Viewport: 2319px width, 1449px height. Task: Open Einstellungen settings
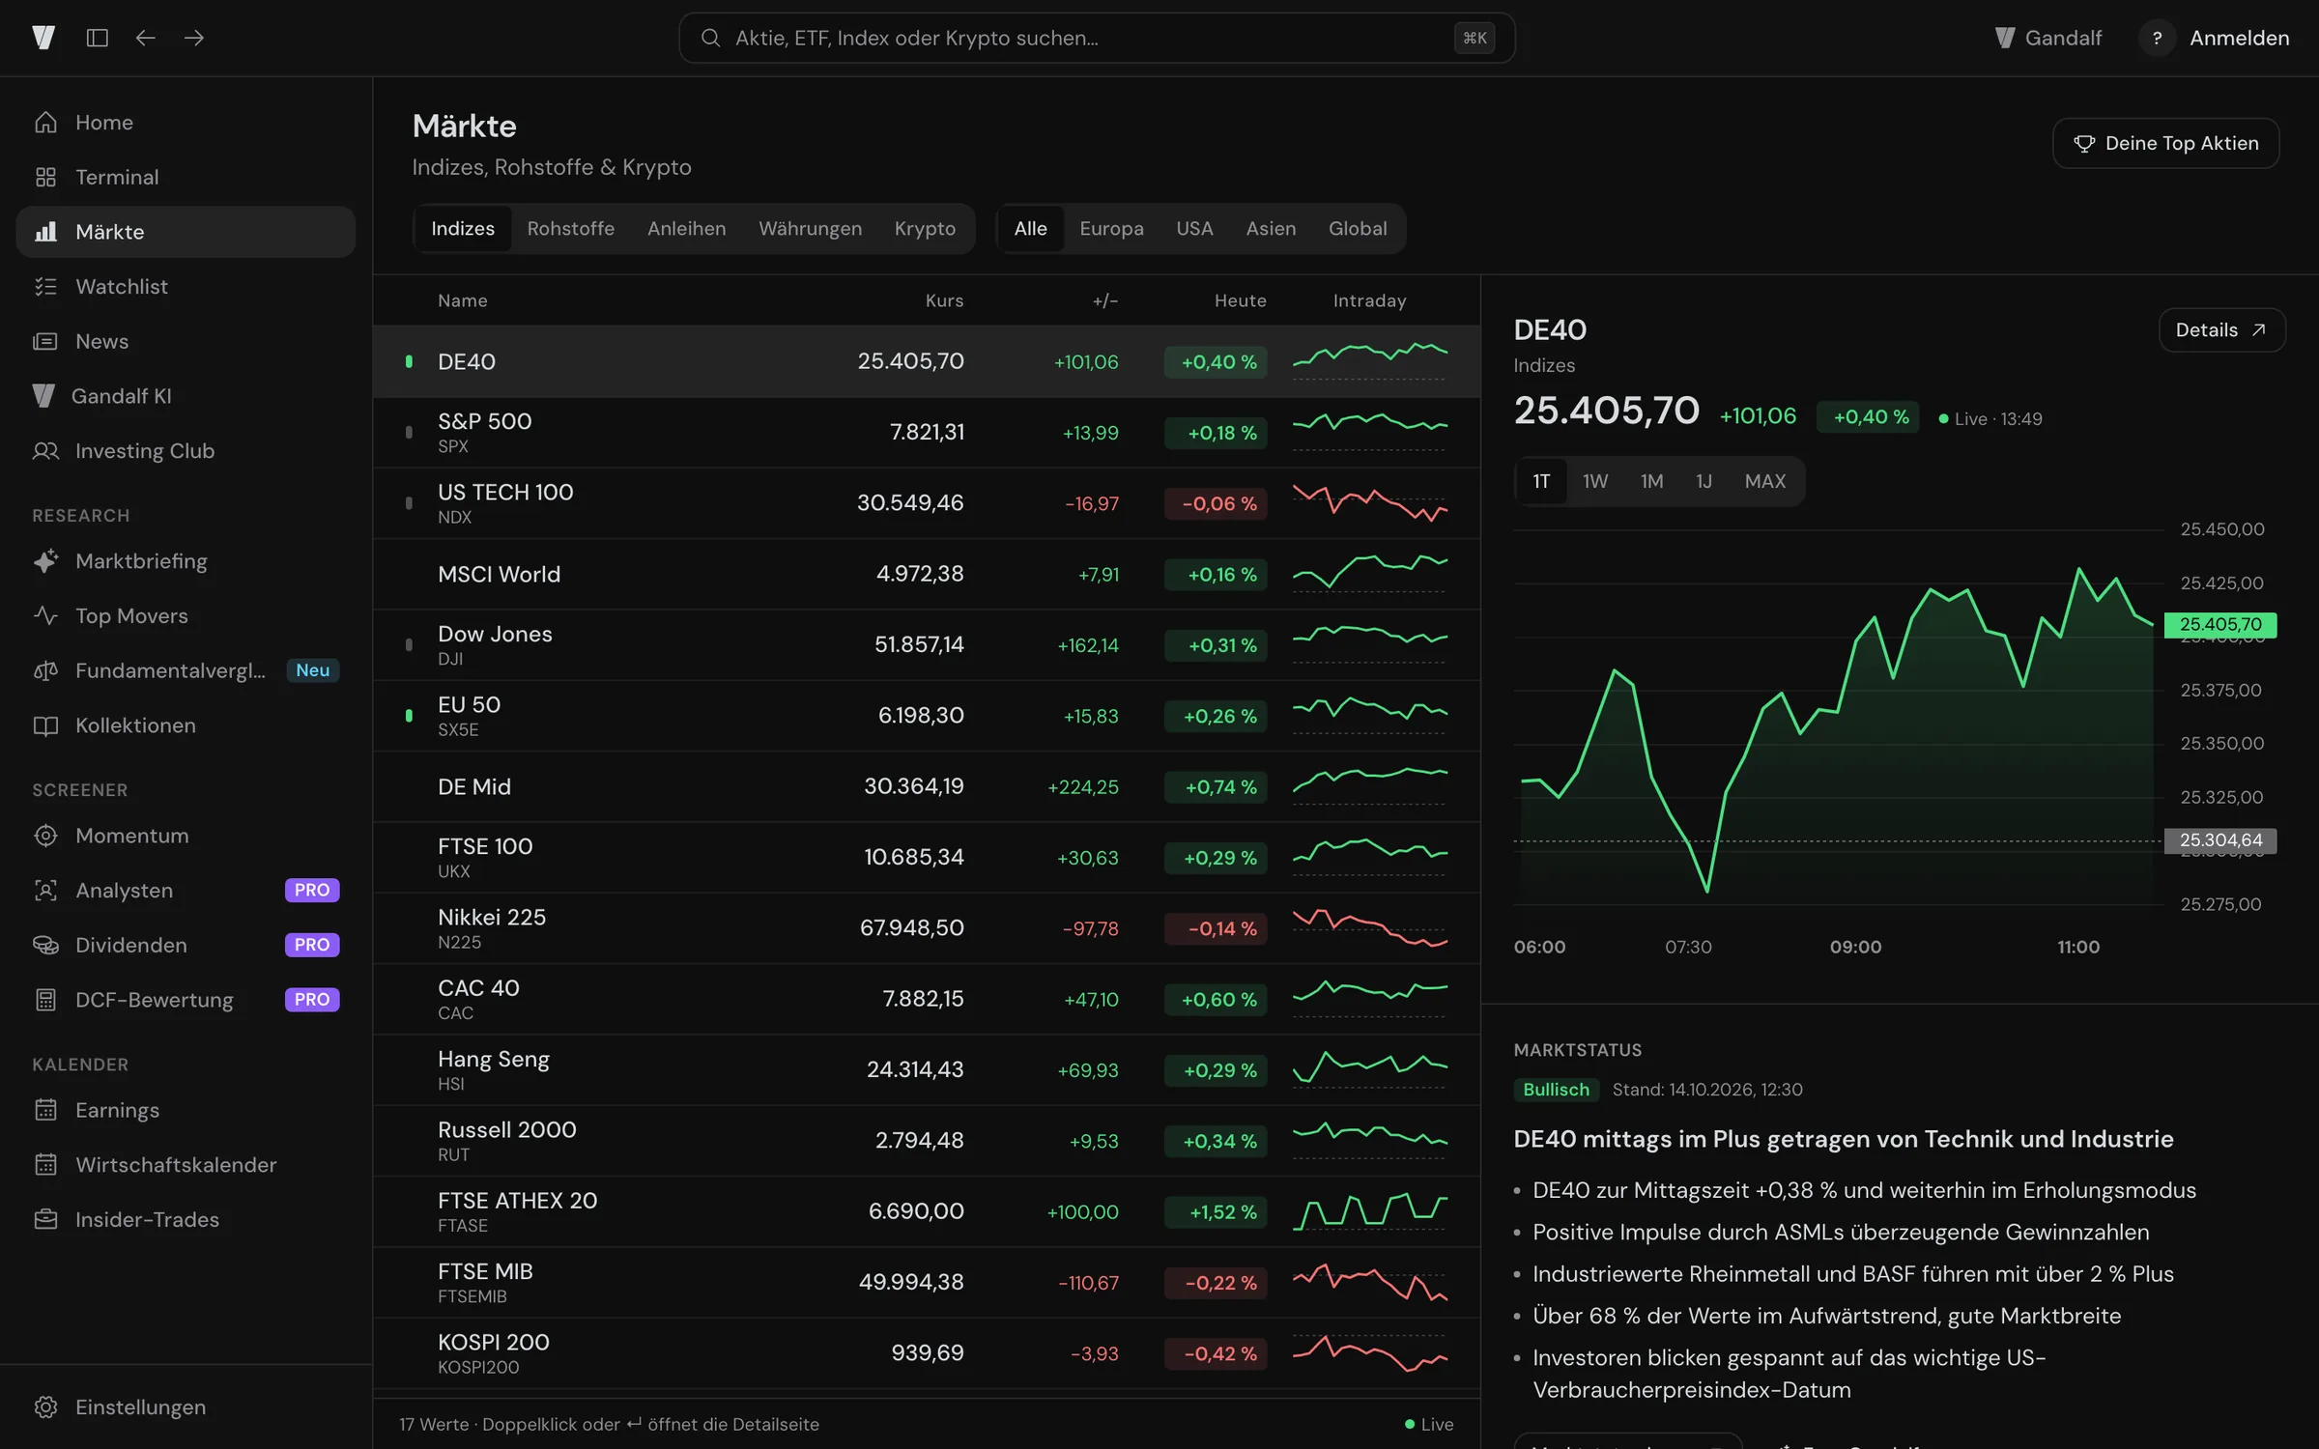point(186,1407)
